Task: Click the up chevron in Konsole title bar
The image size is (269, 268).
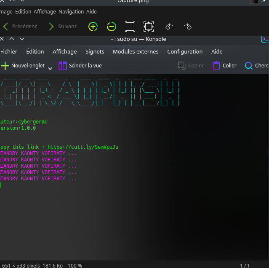Action: [12, 39]
